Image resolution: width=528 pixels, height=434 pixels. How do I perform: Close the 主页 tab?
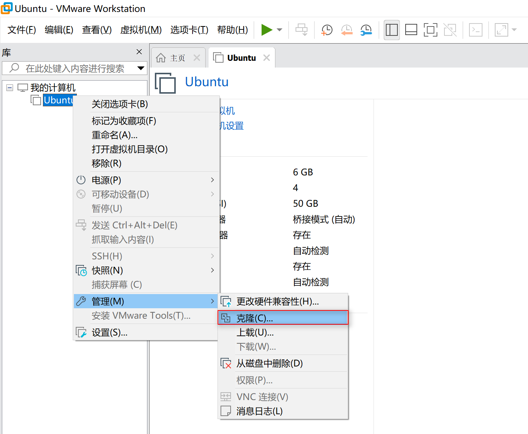click(x=197, y=58)
